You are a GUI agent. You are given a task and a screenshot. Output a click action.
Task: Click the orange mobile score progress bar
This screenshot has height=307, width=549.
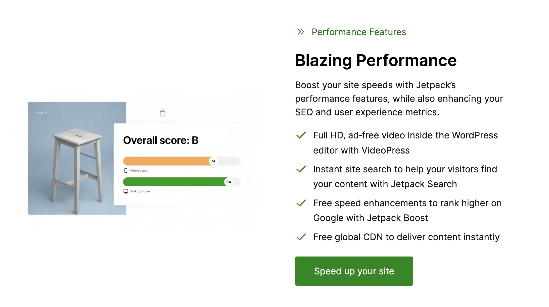tap(166, 161)
